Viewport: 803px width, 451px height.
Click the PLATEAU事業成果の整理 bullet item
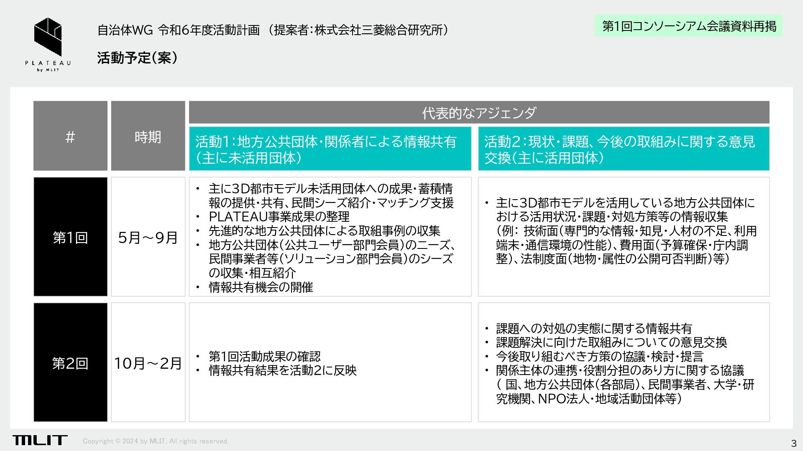(279, 217)
